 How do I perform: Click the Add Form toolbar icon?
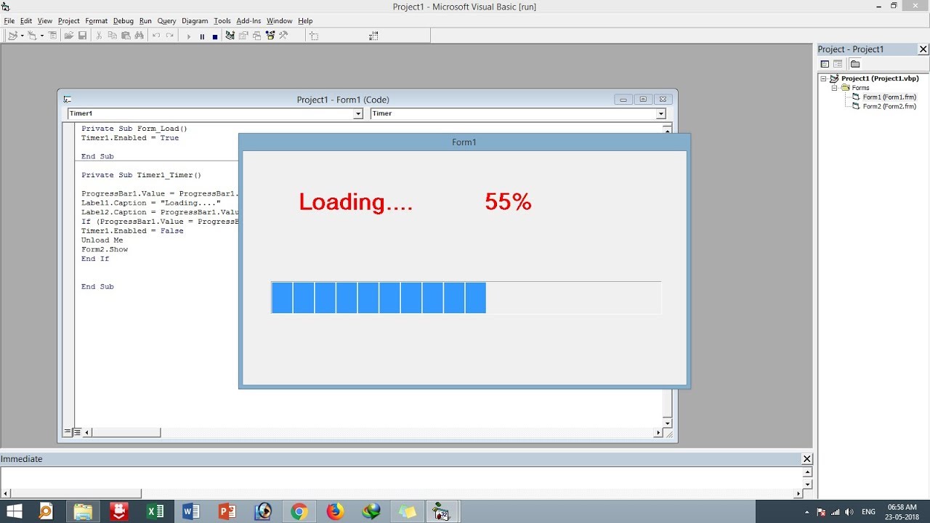point(32,36)
